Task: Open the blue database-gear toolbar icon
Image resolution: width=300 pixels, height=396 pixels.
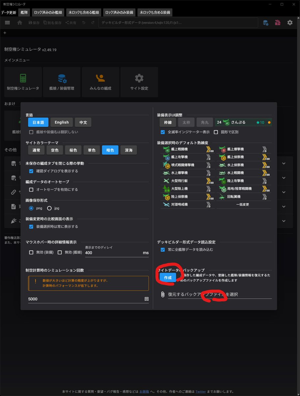Action: pos(265,22)
